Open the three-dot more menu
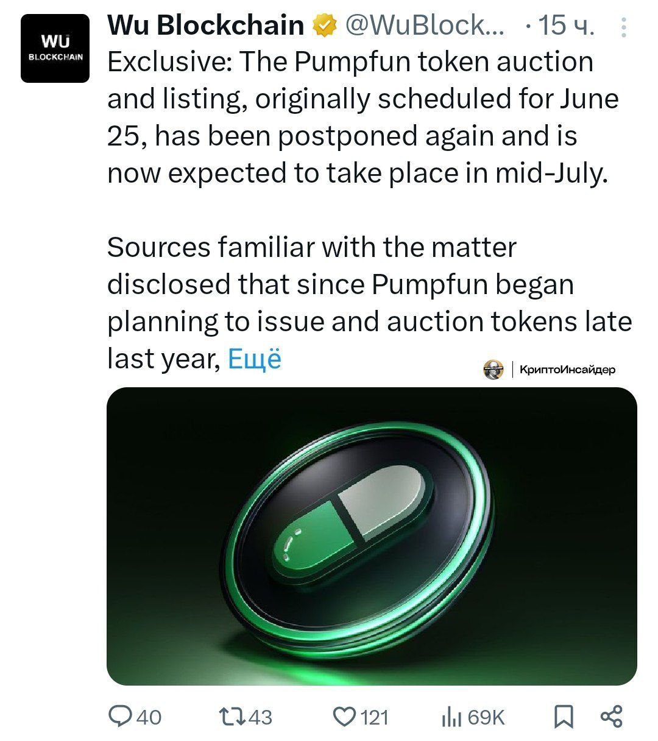This screenshot has height=741, width=658. coord(622,27)
